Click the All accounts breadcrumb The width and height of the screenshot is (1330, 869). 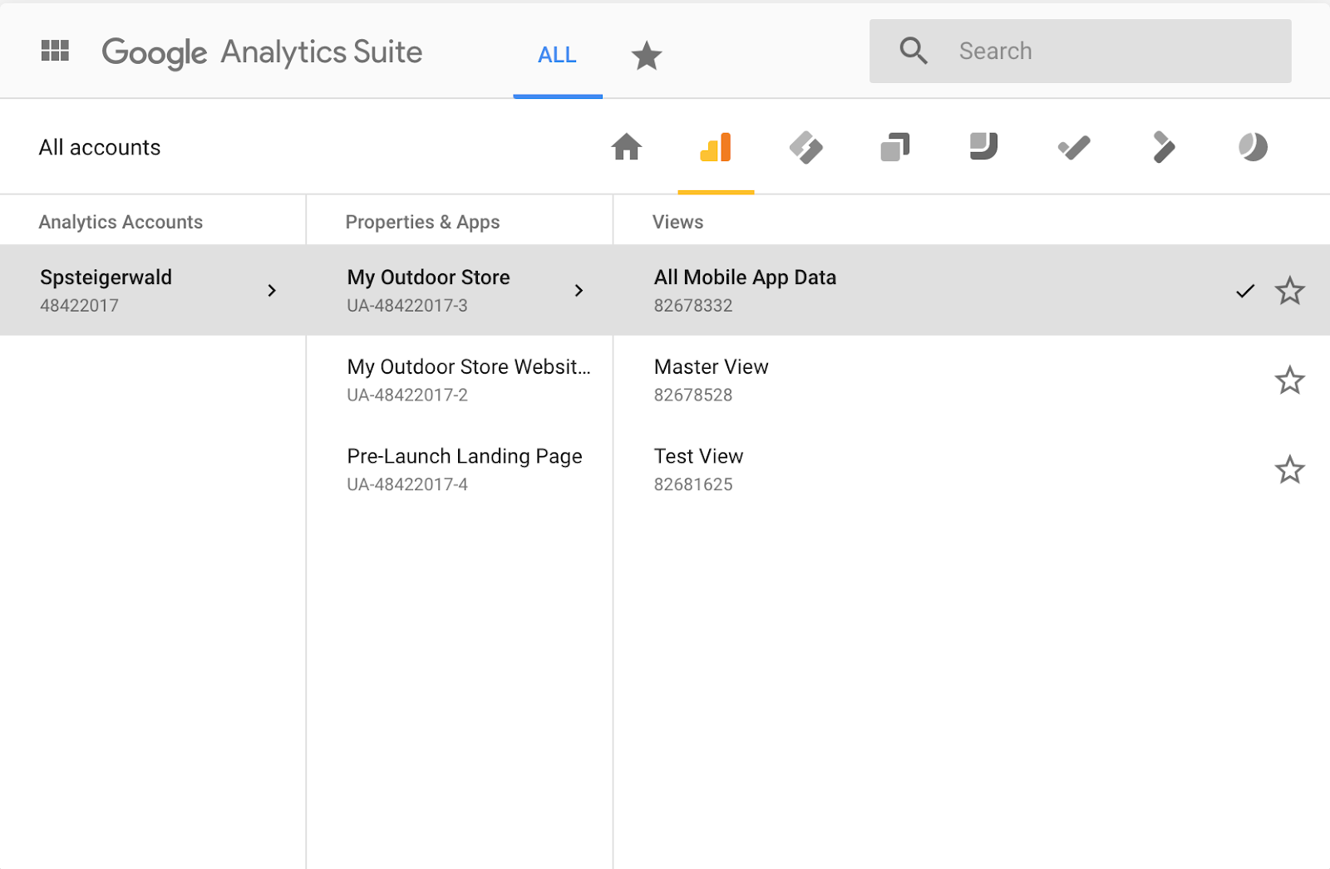(x=99, y=147)
